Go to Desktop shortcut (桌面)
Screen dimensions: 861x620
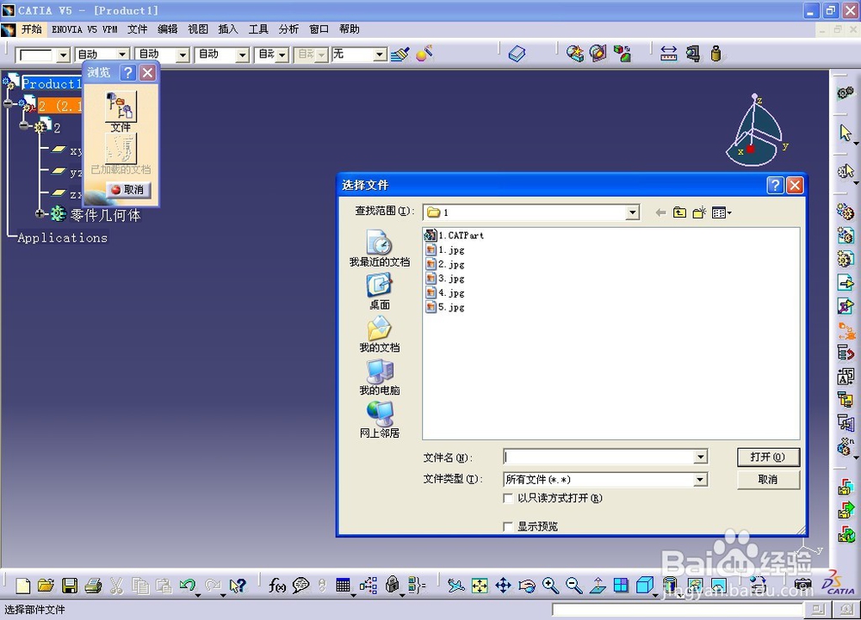(380, 292)
